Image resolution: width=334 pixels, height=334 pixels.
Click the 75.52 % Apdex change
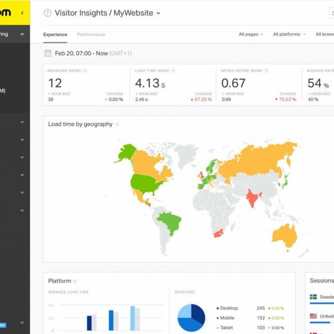(285, 99)
